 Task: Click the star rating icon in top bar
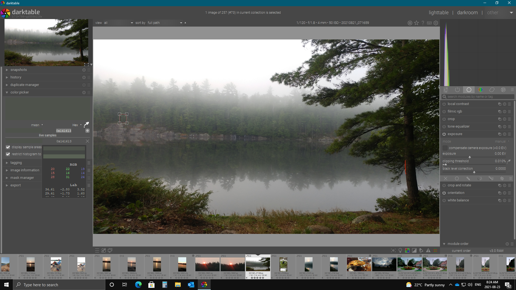[416, 23]
